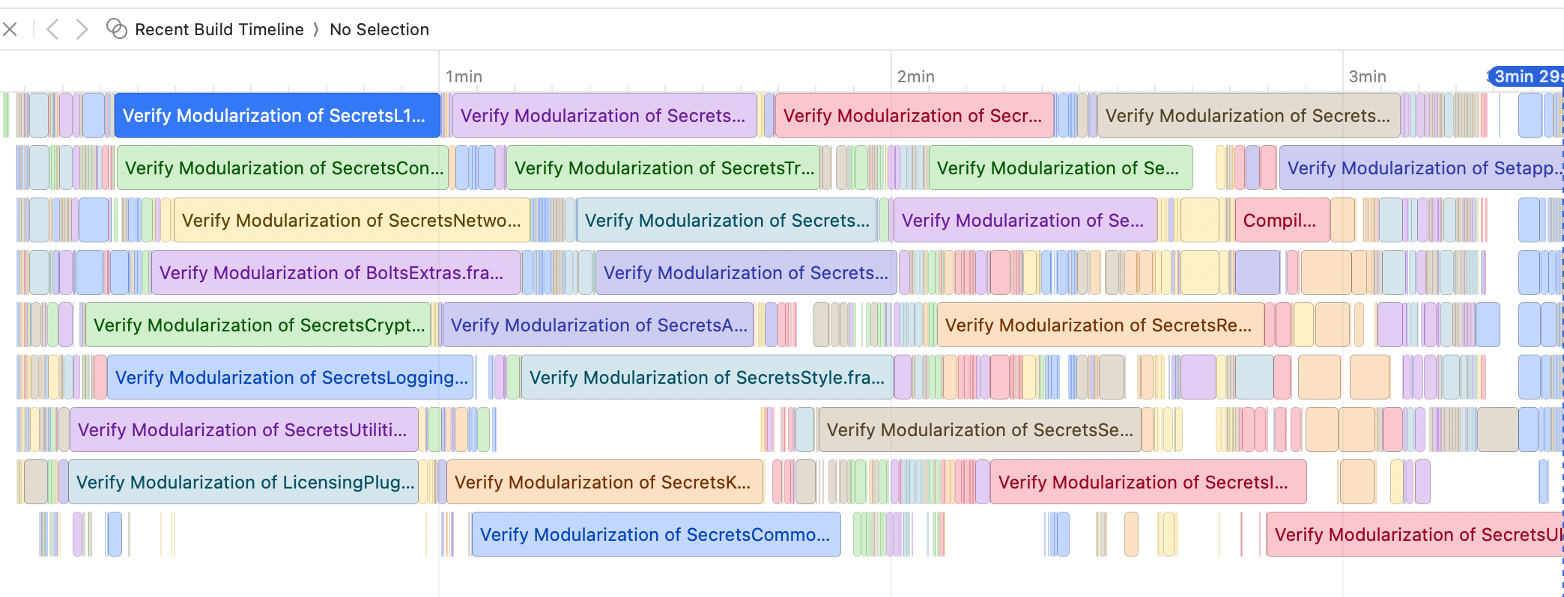Select the Verify Modularization of SecretsNetwo block
The image size is (1564, 597).
coord(351,220)
